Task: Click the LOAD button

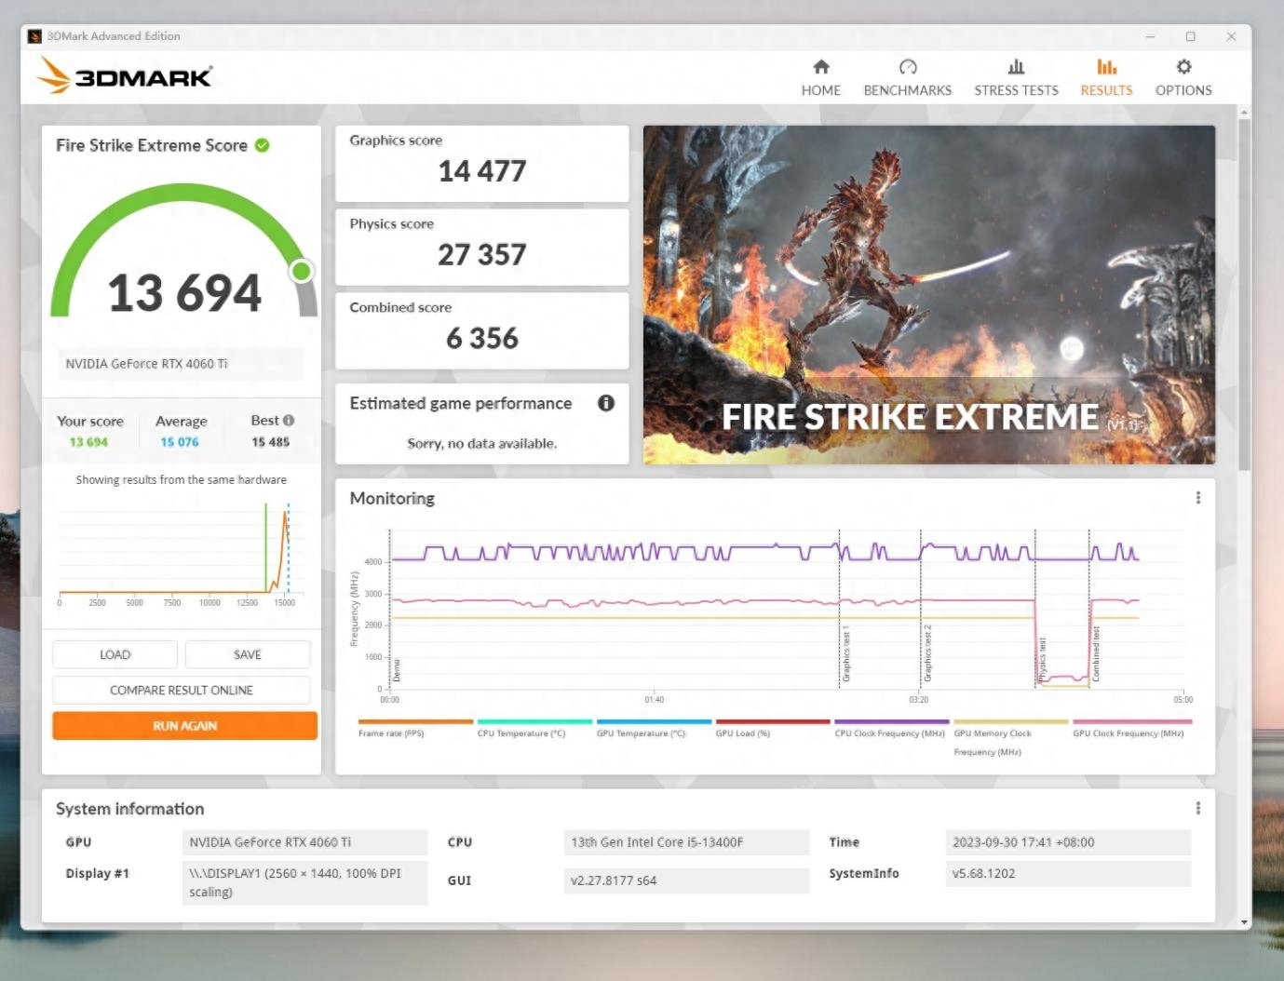Action: 115,654
